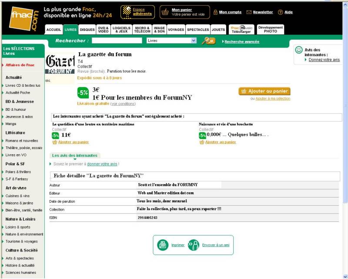Viewport: 348px width, 279px height.
Task: Open the JOUETS tab
Action: (x=218, y=30)
